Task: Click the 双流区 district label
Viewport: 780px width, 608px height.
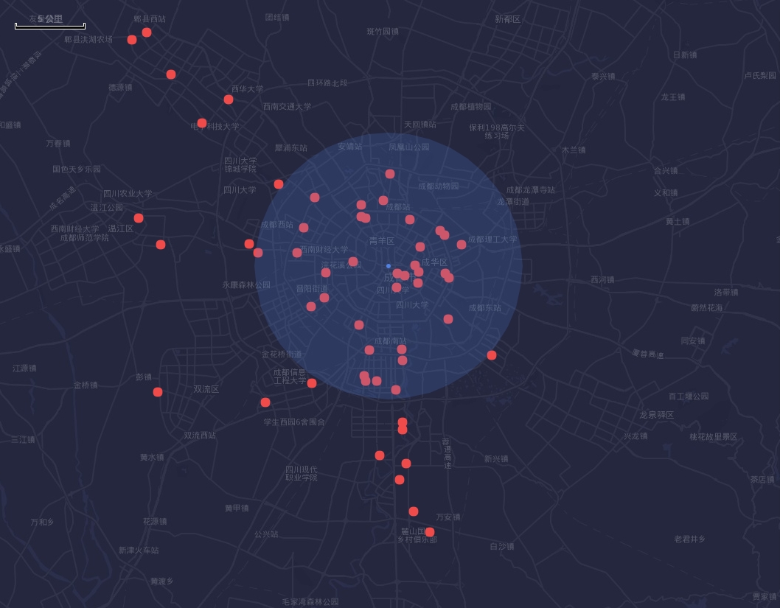Action: 206,389
